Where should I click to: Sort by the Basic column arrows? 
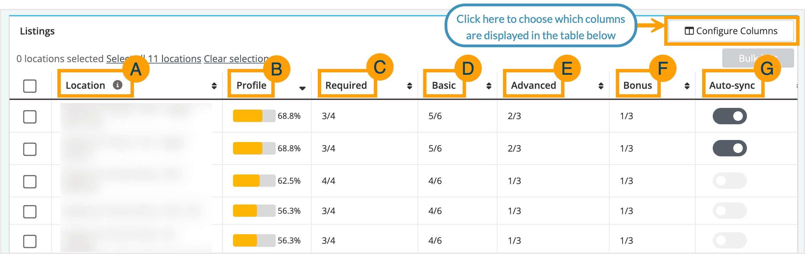pos(489,86)
